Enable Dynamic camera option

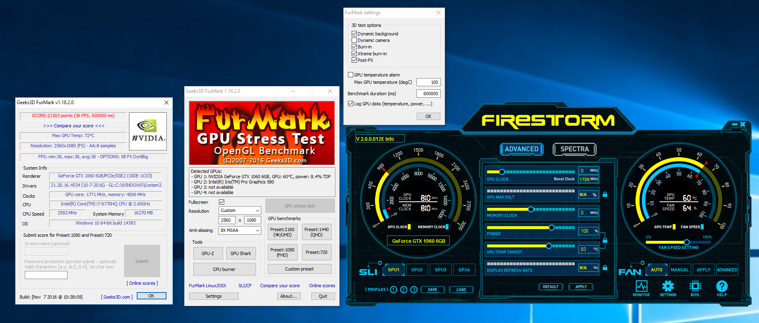coord(354,40)
